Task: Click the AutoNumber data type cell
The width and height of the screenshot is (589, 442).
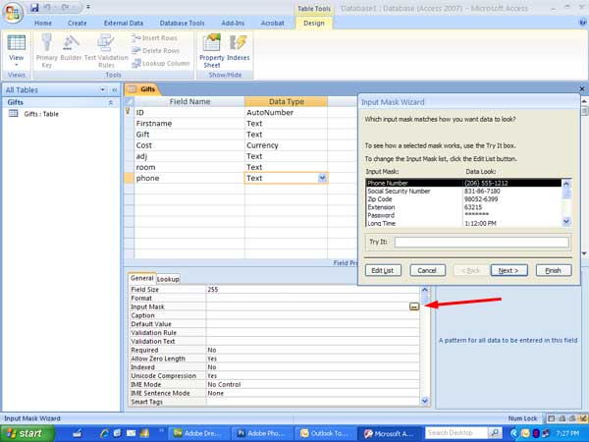Action: (286, 112)
